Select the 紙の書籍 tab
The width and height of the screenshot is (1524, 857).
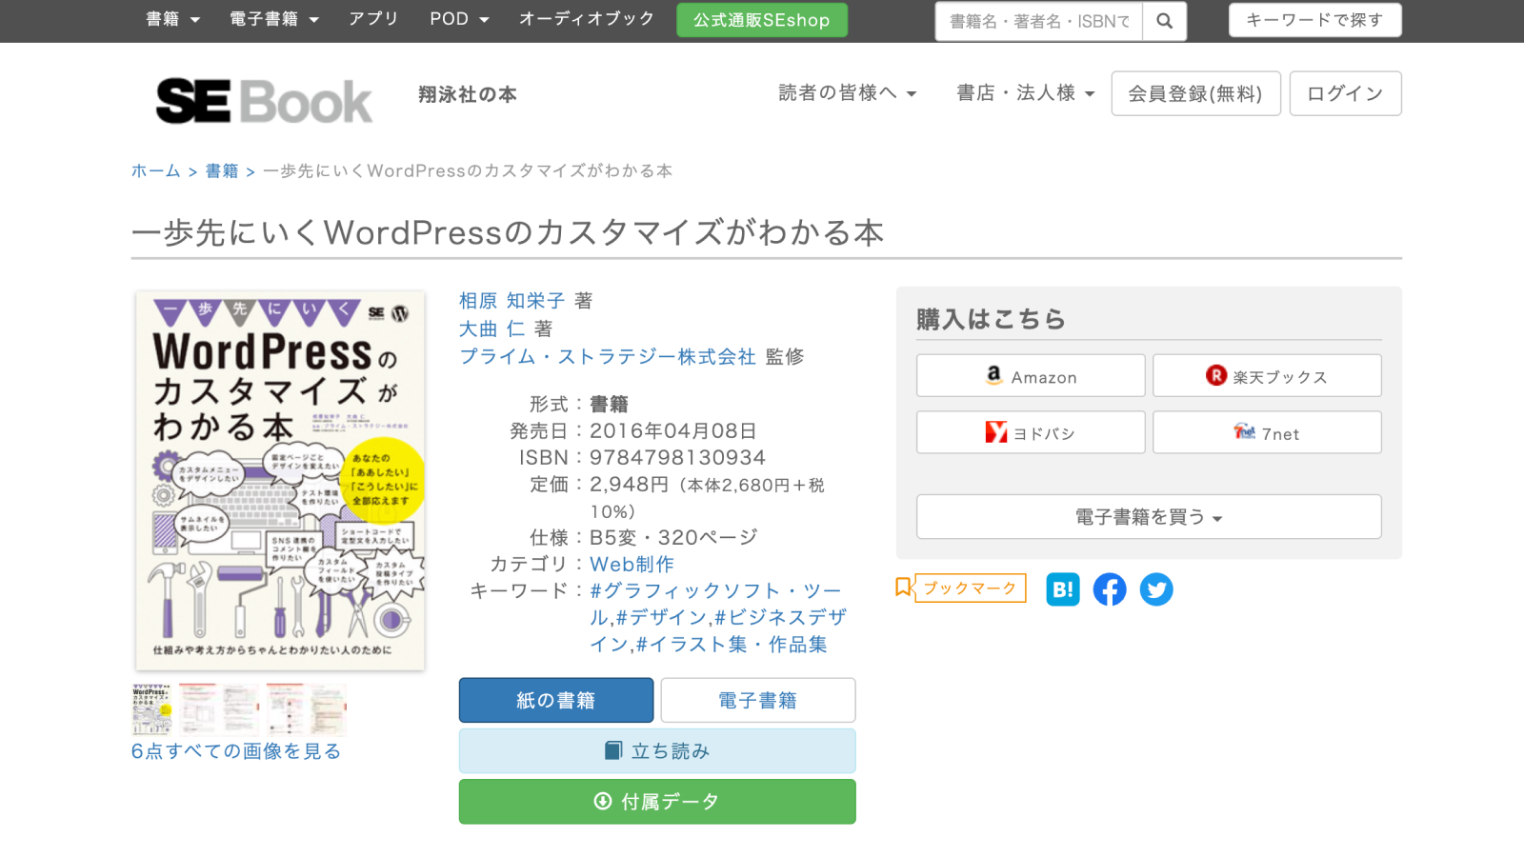[556, 701]
